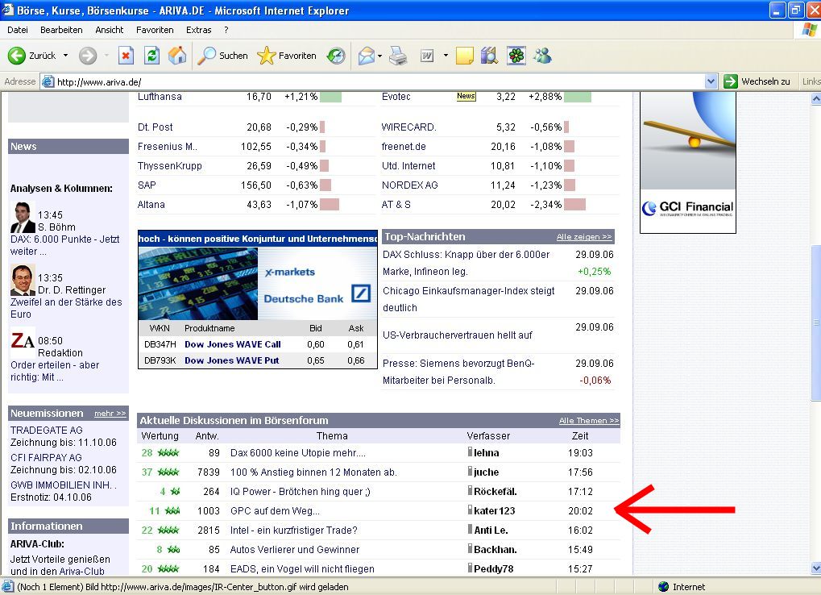This screenshot has height=595, width=821.
Task: Open TRADEGATE AG new issue
Action: pyautogui.click(x=47, y=430)
